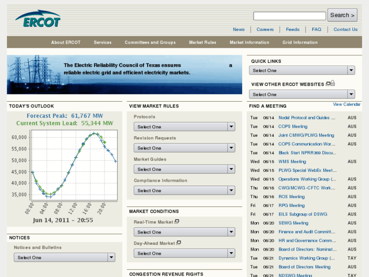Open the FAQ link
The height and width of the screenshot is (277, 369).
click(316, 29)
